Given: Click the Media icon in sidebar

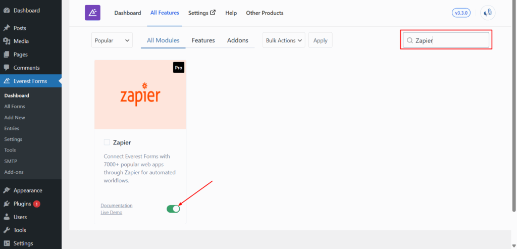Looking at the screenshot, I should click(7, 41).
